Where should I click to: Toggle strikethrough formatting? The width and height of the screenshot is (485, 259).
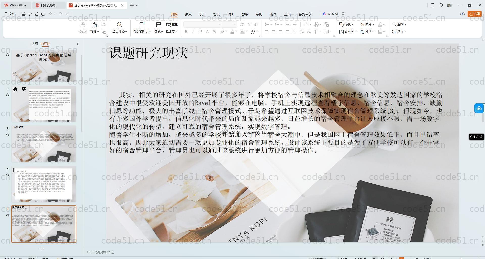tap(207, 32)
